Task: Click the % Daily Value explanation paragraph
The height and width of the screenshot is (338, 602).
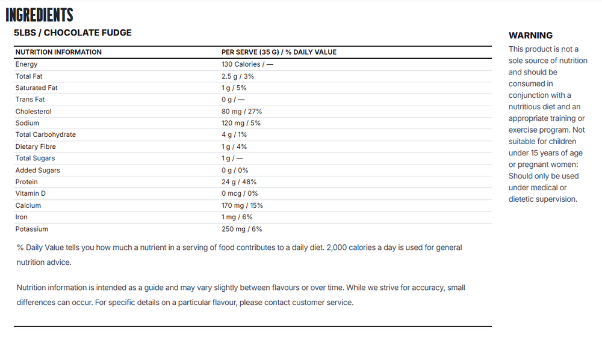Action: (239, 255)
